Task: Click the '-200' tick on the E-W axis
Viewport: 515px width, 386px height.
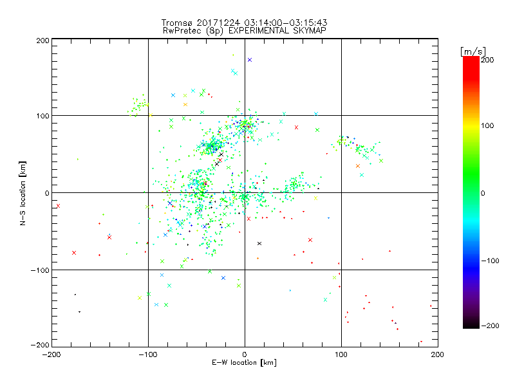Action: (51, 354)
